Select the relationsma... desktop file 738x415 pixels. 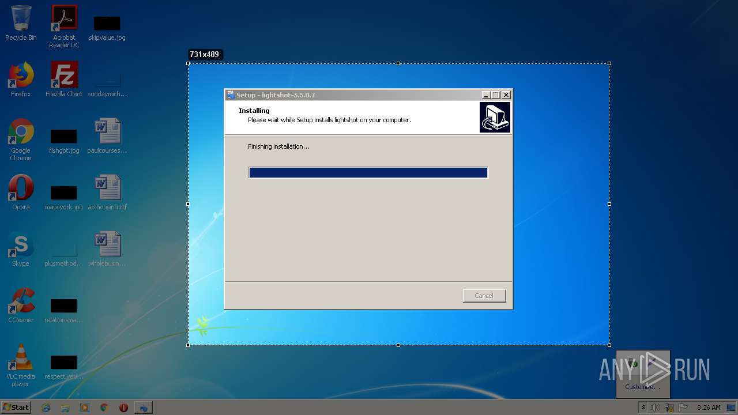coord(64,311)
